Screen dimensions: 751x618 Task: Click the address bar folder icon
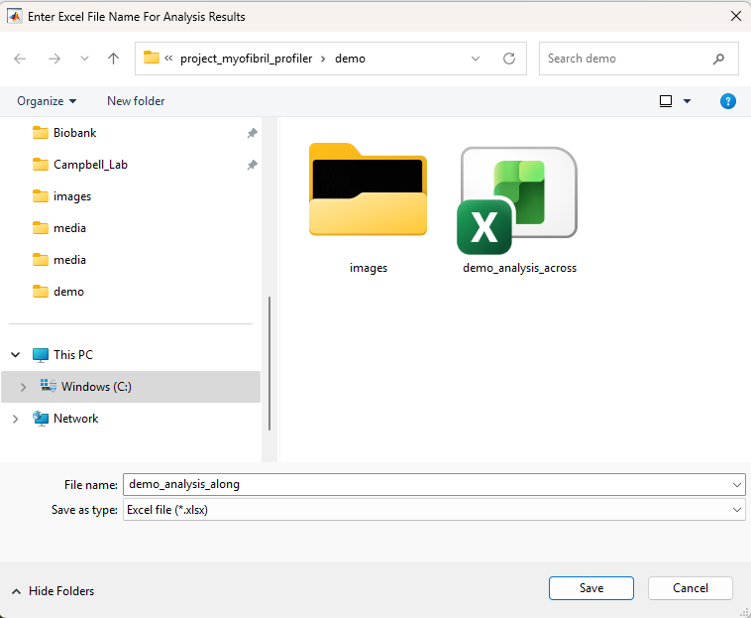coord(152,58)
